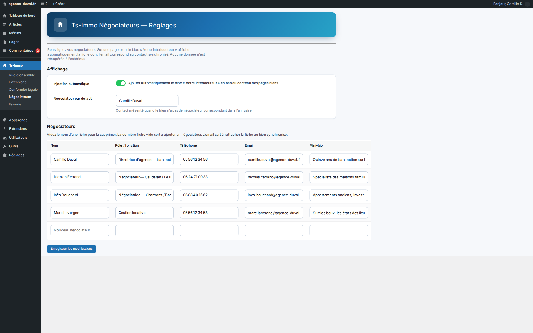Click the Mini-bio column header

pos(316,145)
